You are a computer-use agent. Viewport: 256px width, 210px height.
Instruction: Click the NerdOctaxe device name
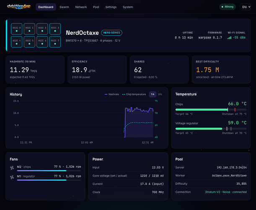point(82,33)
